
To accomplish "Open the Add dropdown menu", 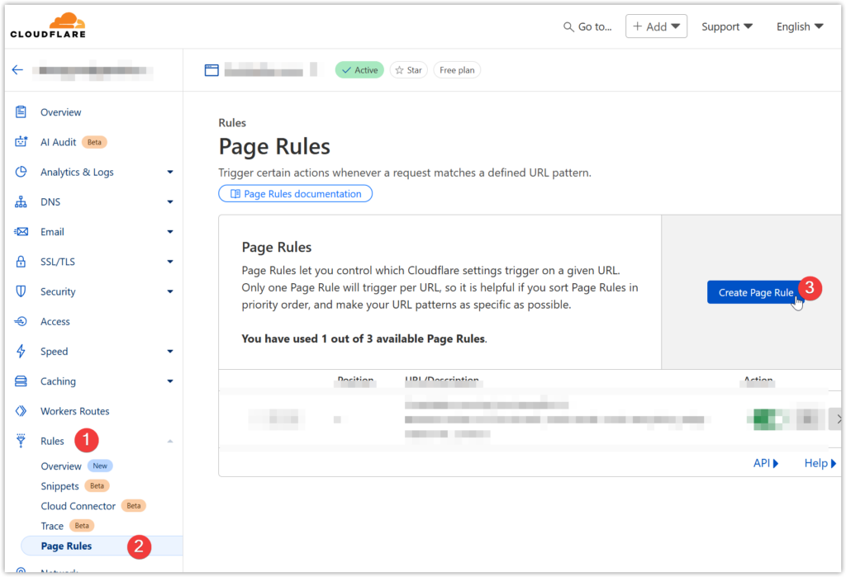I will pos(656,26).
